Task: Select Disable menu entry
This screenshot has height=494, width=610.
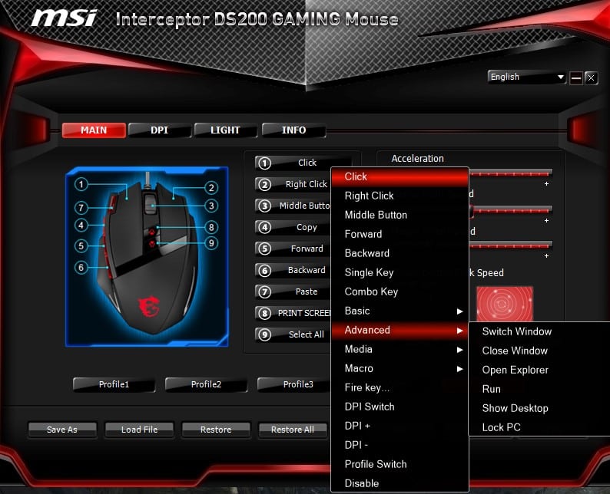Action: (x=400, y=483)
